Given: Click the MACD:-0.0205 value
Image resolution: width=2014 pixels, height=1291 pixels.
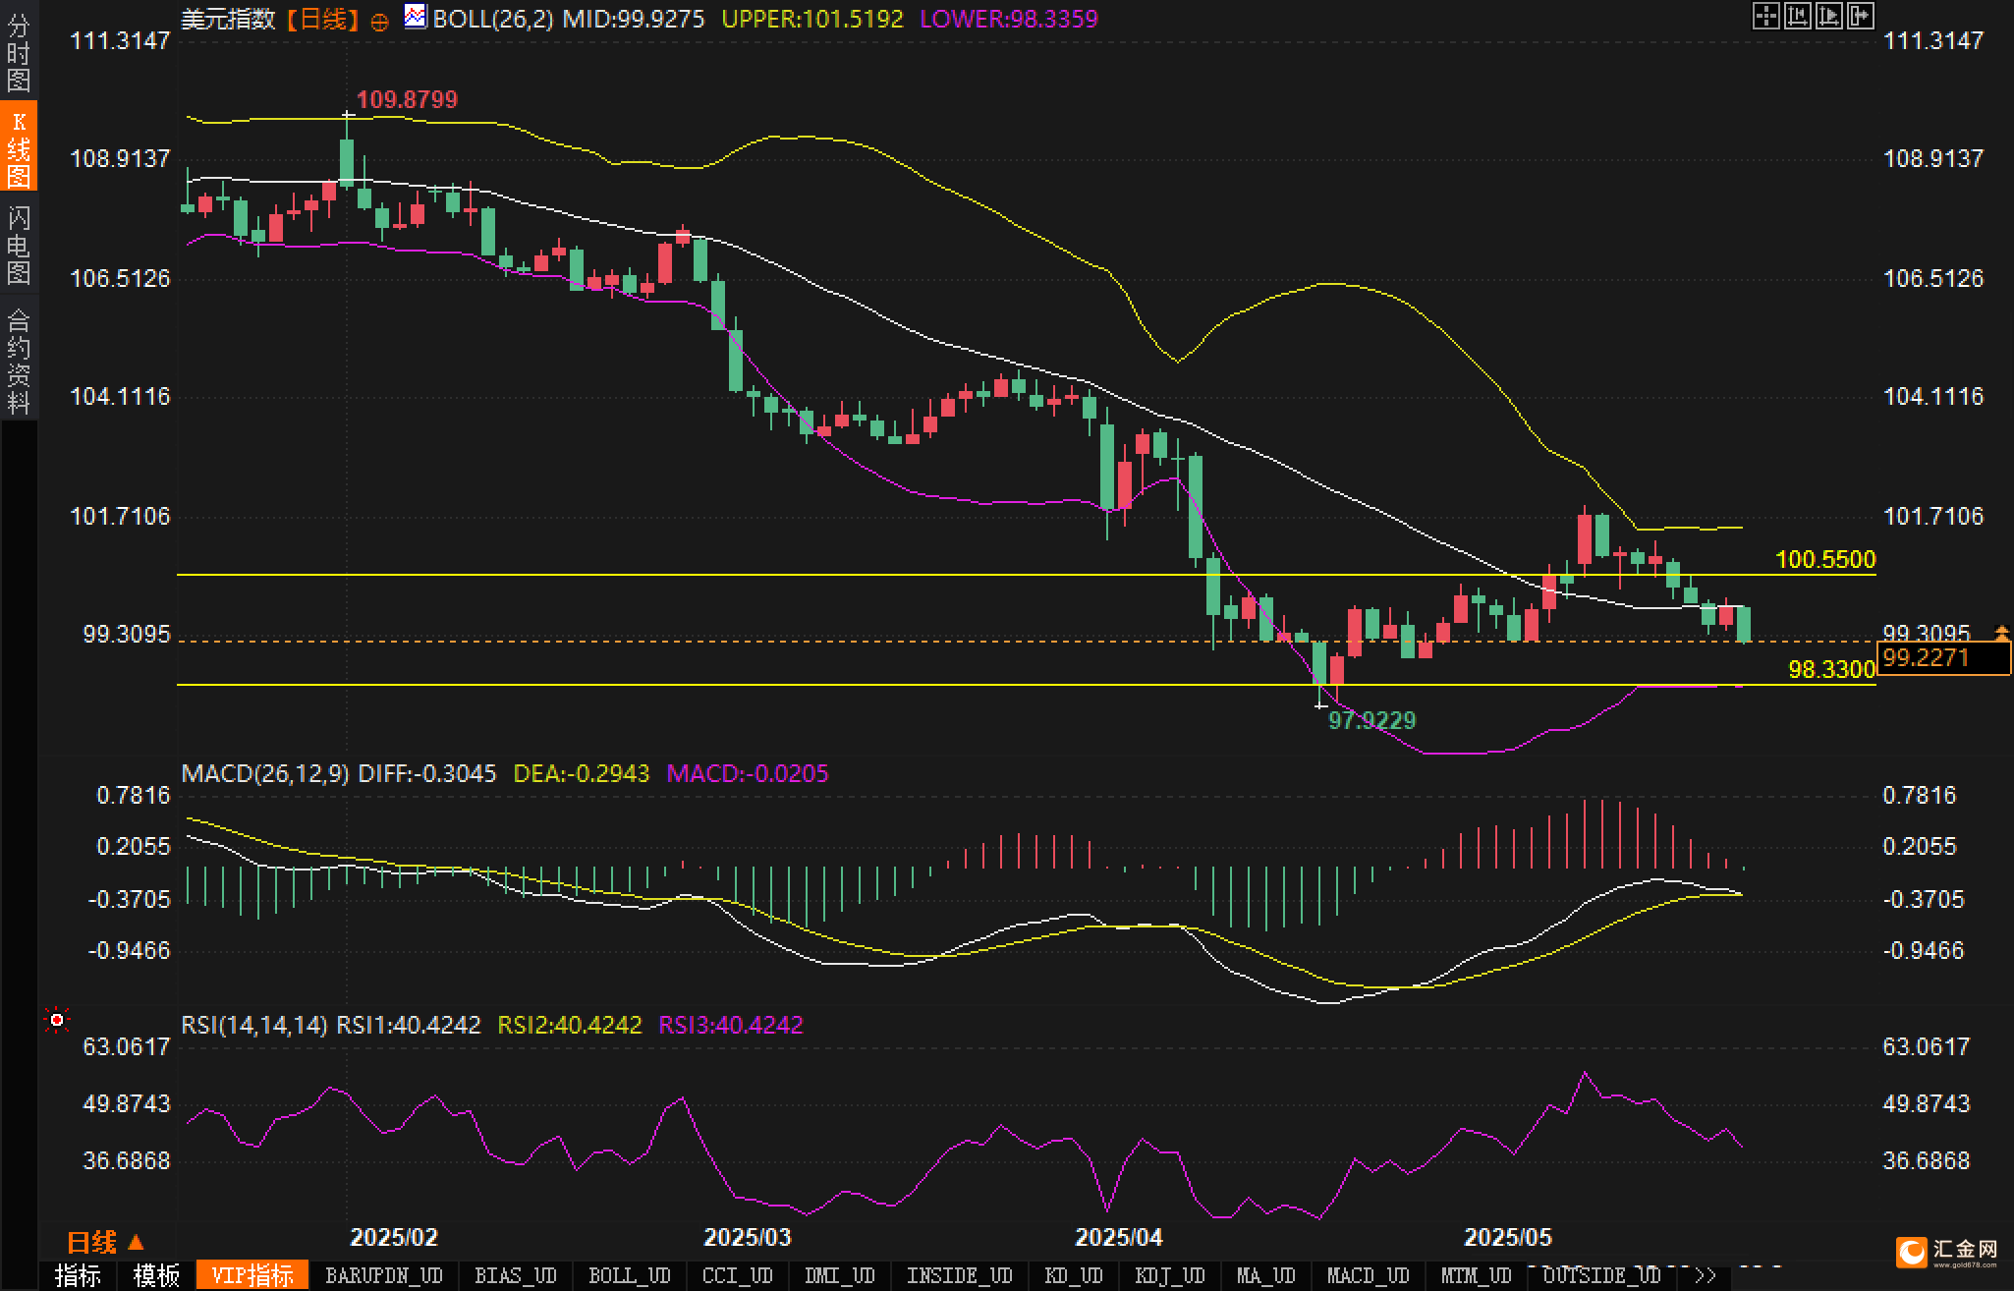Looking at the screenshot, I should tap(748, 773).
